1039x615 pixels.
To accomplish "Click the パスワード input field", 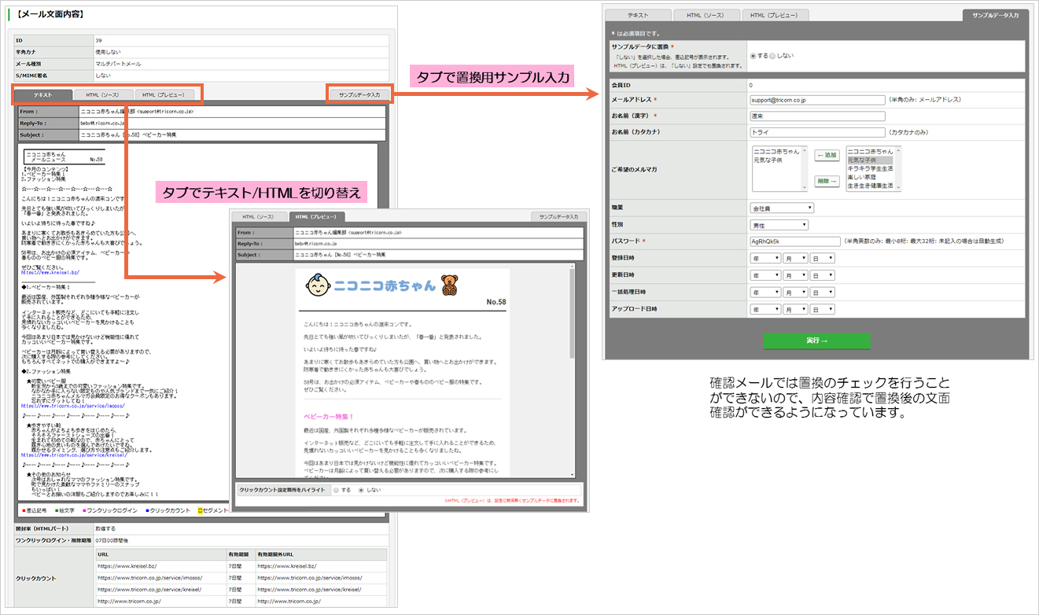I will click(x=795, y=241).
